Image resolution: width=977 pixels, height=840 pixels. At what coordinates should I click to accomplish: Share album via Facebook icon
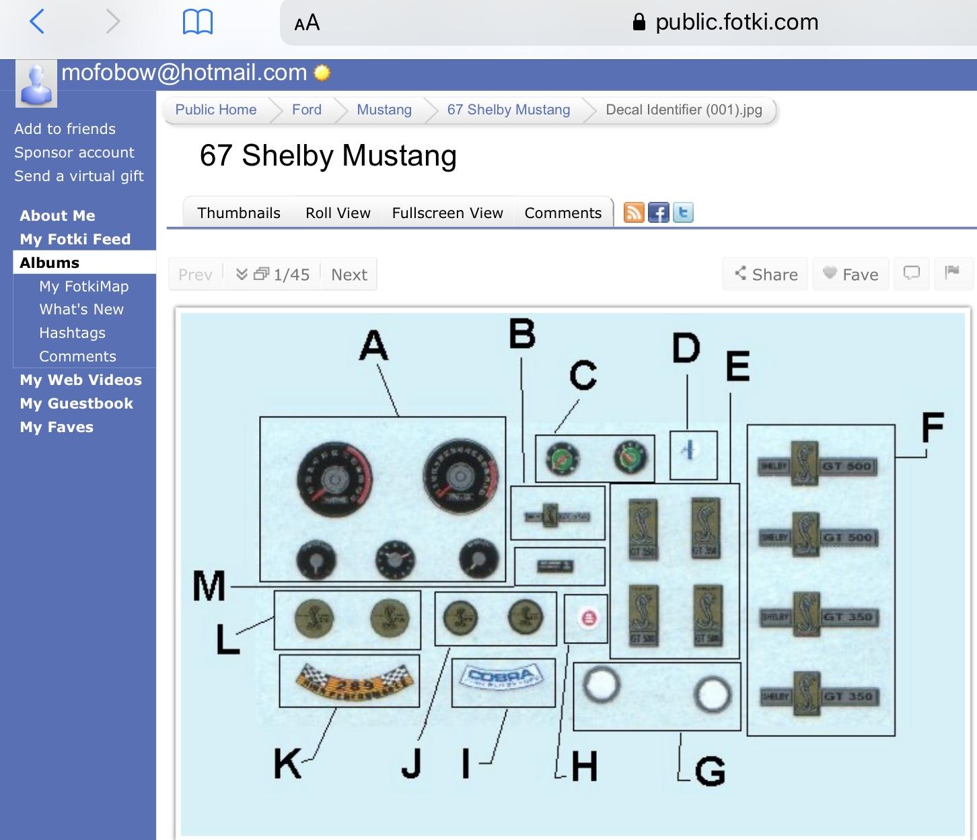pos(658,213)
